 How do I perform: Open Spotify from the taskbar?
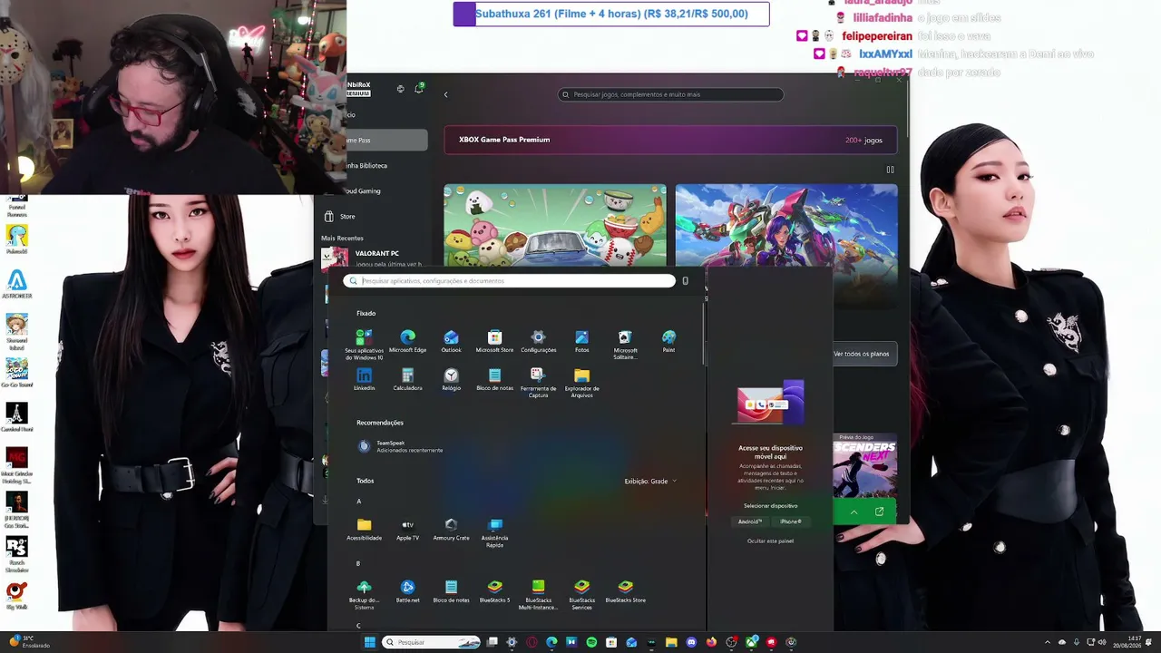(x=591, y=642)
